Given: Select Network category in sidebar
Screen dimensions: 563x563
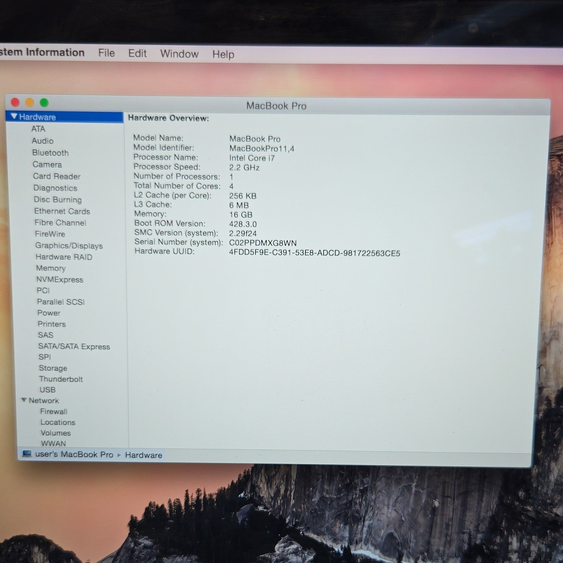Looking at the screenshot, I should coord(44,400).
